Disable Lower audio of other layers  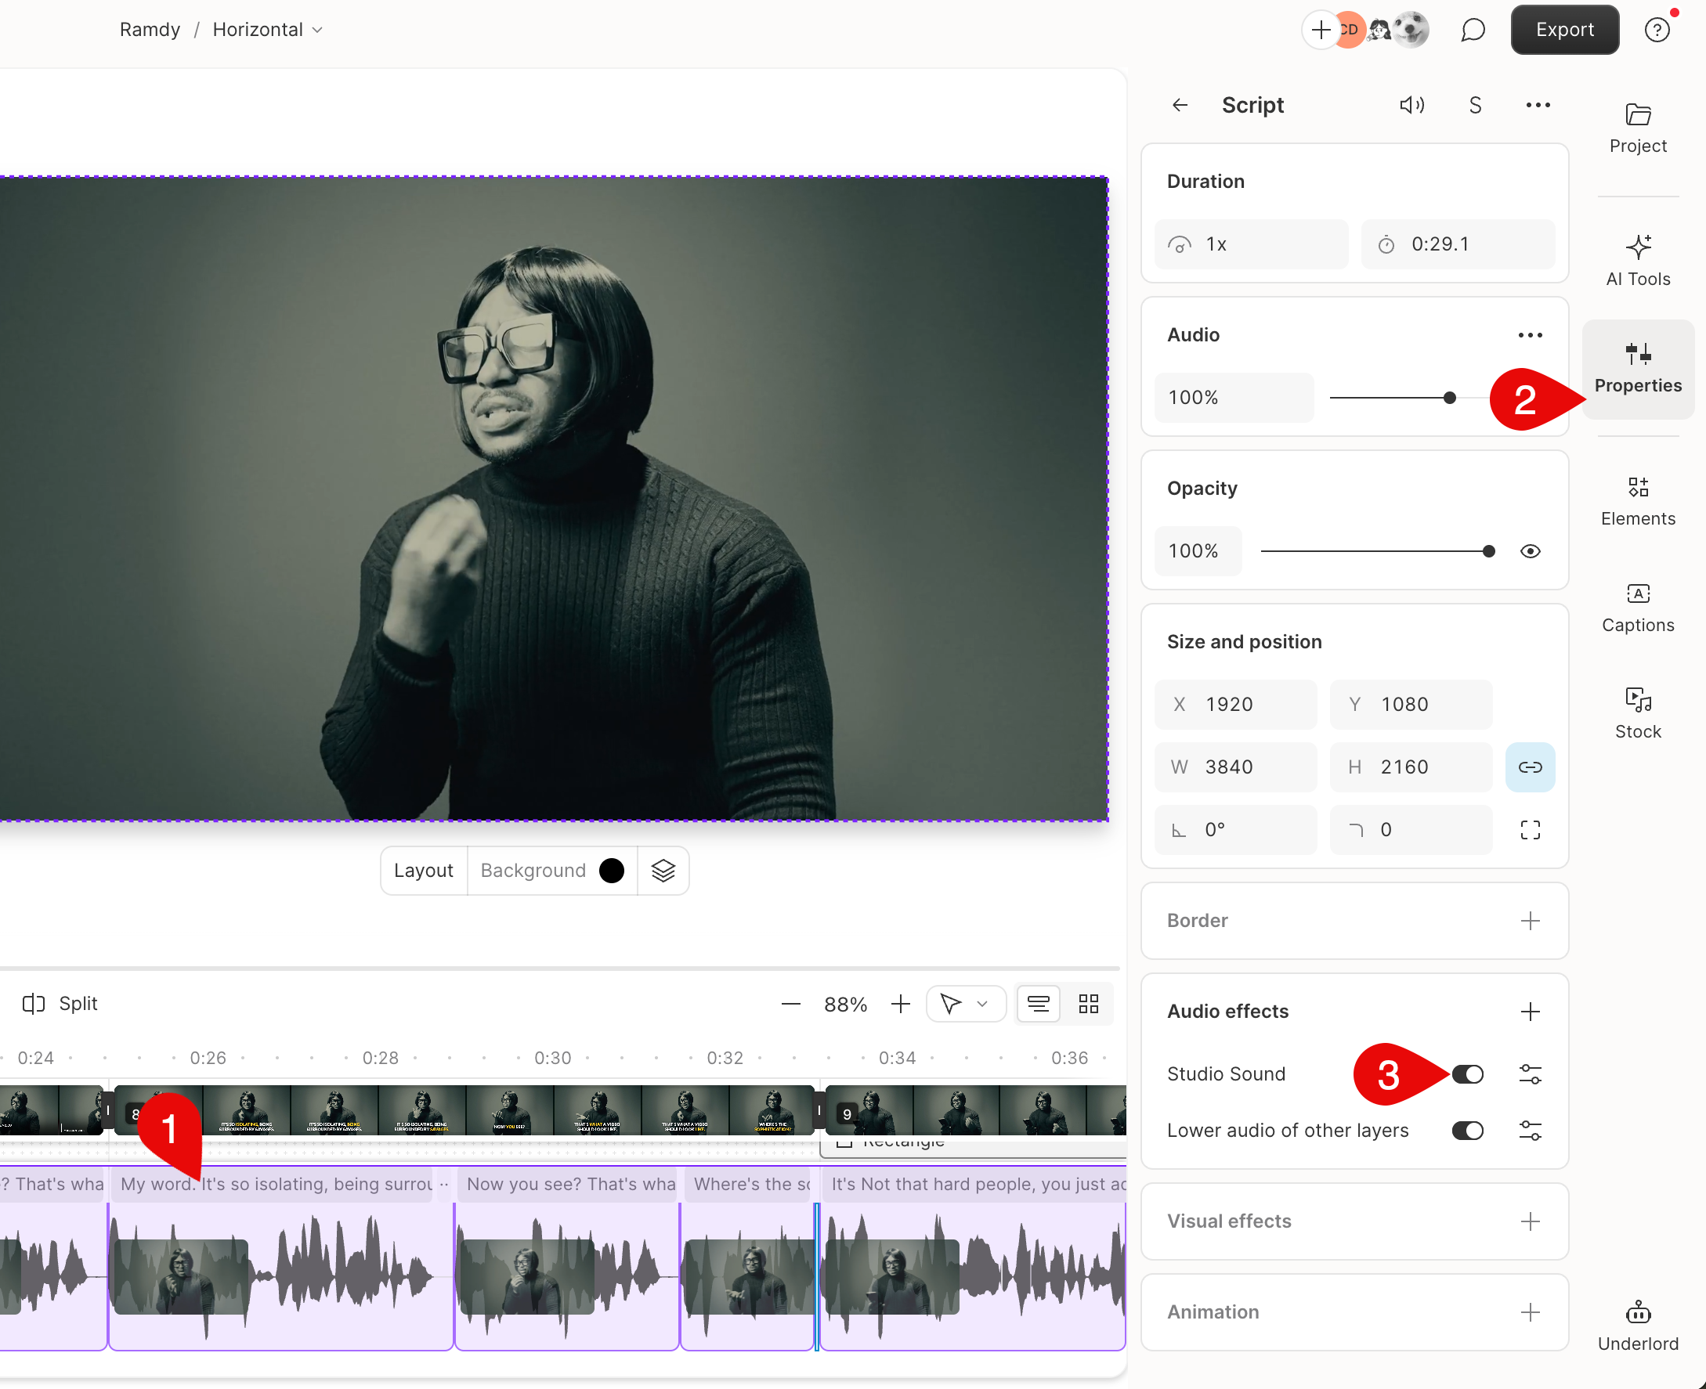1467,1131
